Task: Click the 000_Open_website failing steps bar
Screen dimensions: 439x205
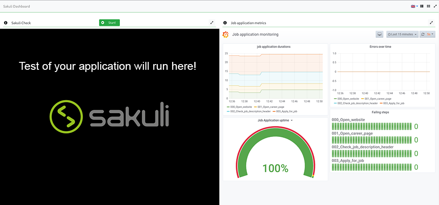Action: 371,126
